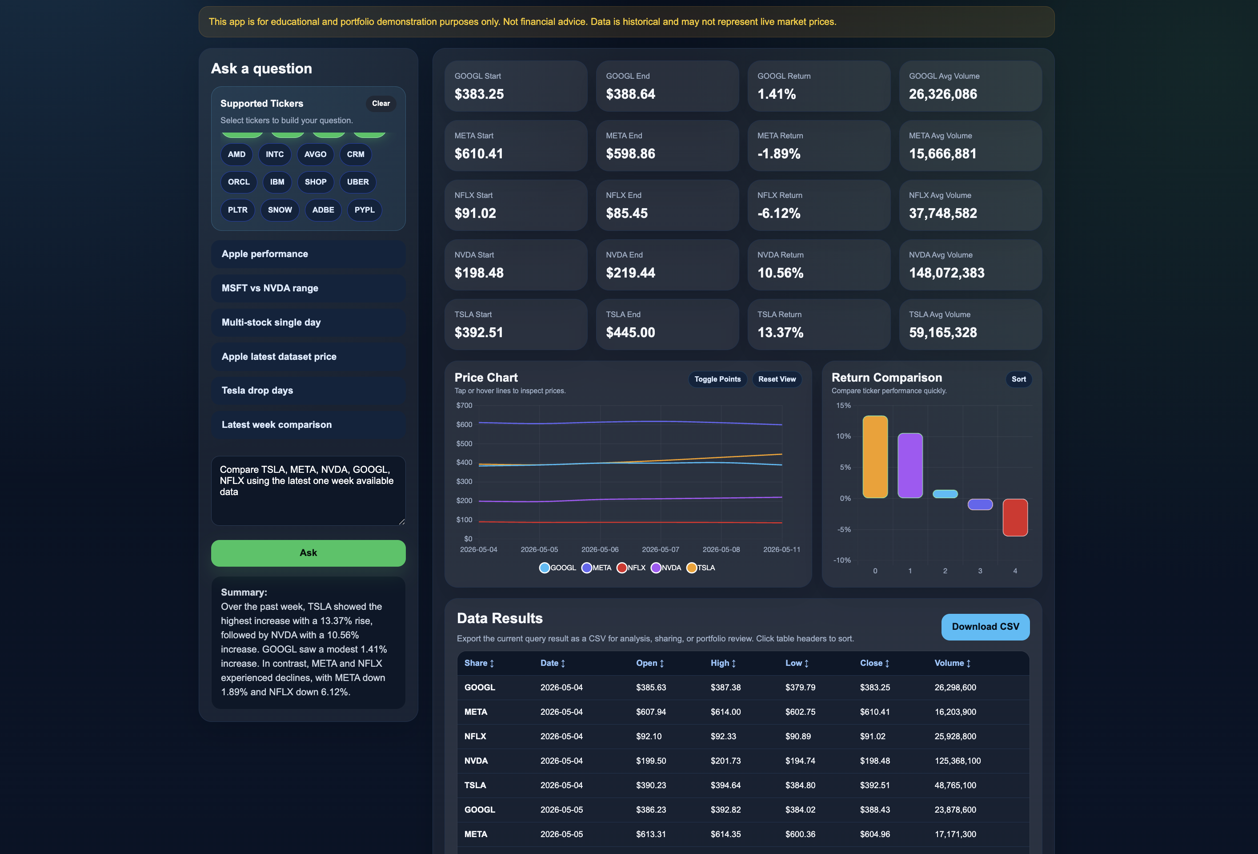The height and width of the screenshot is (854, 1258).
Task: Select the UBER ticker chip
Action: pyautogui.click(x=358, y=182)
